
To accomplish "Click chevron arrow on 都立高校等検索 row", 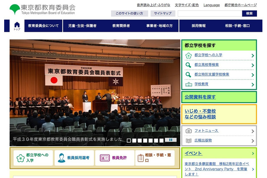I will pos(253,65).
